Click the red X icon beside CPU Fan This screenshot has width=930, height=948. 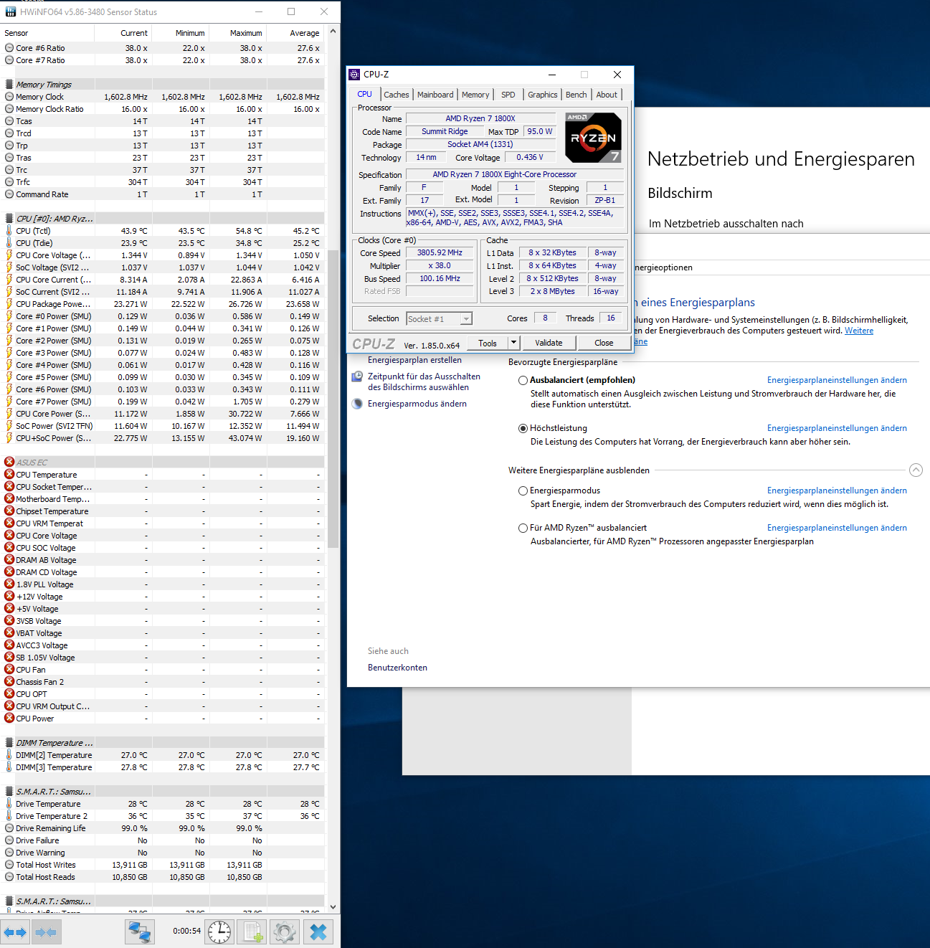pyautogui.click(x=9, y=669)
